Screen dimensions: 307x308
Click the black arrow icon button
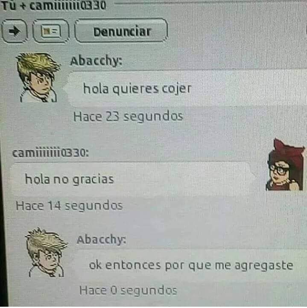point(14,31)
